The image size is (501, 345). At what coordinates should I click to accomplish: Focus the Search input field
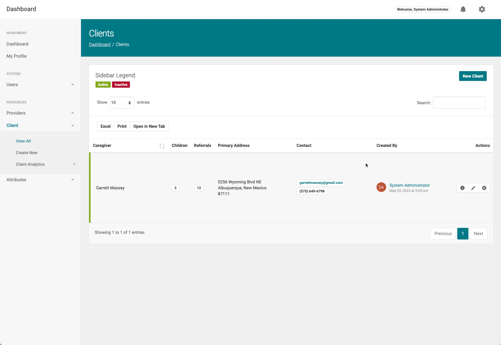coord(459,103)
